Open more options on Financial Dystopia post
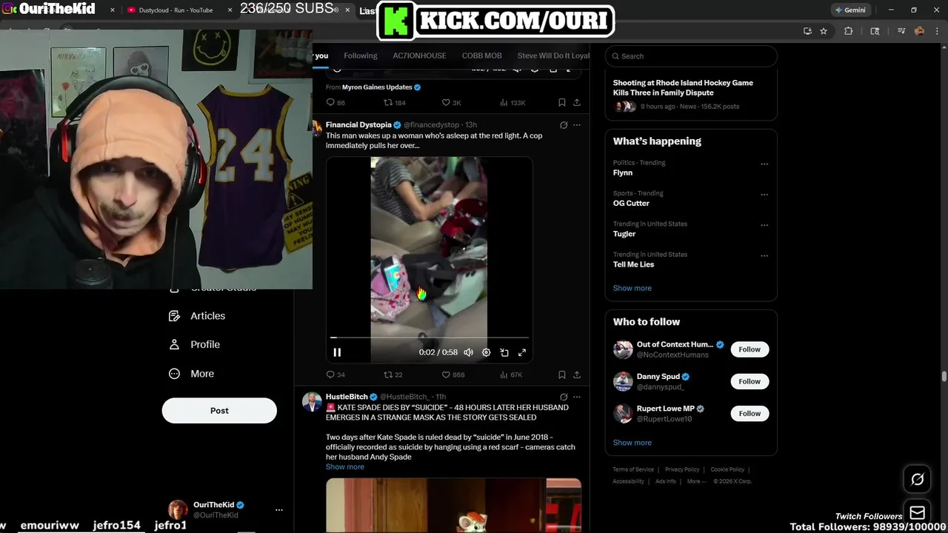The width and height of the screenshot is (948, 533). pos(577,125)
